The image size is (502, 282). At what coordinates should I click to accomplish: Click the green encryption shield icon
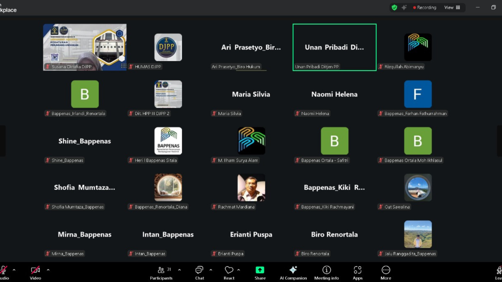tap(394, 8)
